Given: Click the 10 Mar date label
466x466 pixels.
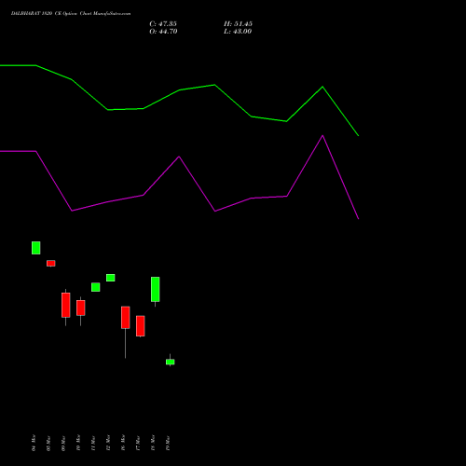Looking at the screenshot, I should point(78,443).
